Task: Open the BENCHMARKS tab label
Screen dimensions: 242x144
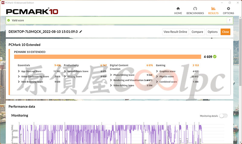Action: click(195, 13)
